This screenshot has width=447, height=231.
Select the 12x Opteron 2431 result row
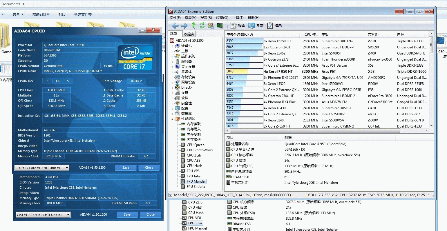click(x=277, y=47)
